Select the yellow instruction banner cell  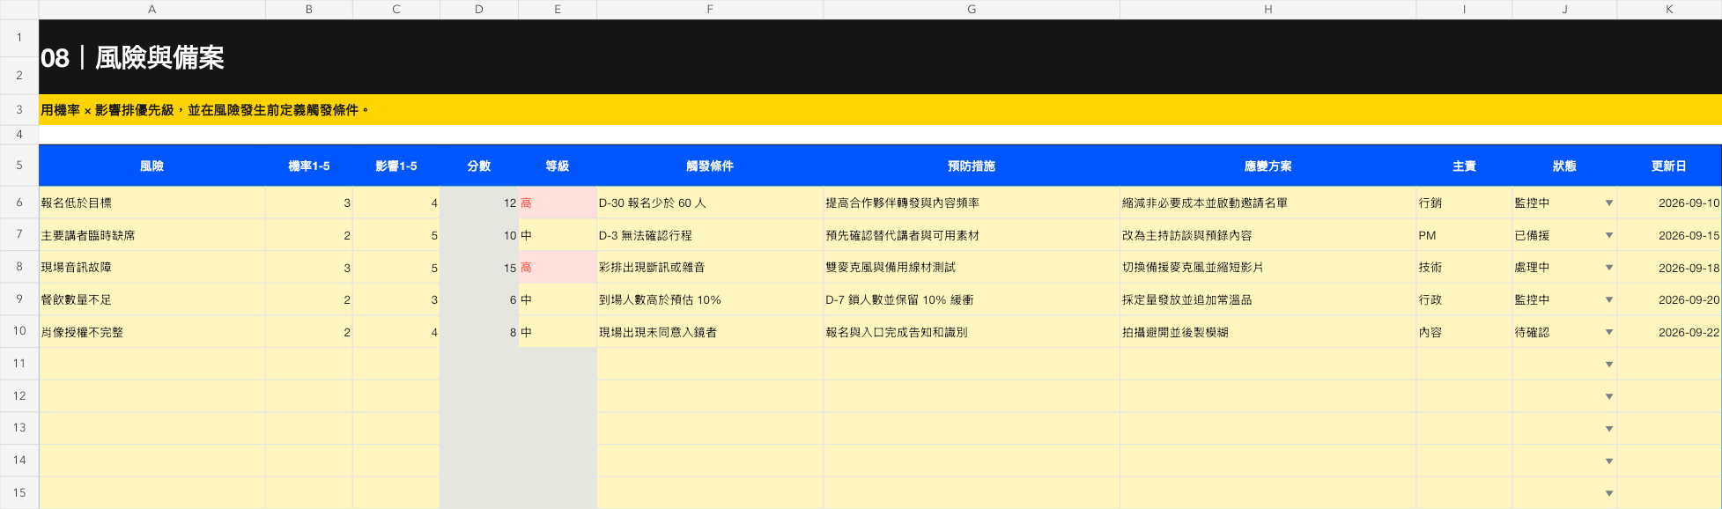click(x=880, y=110)
